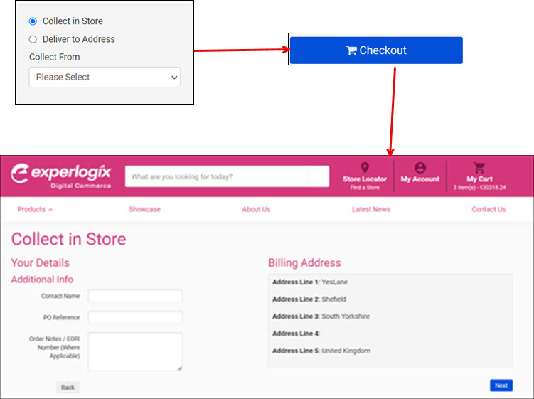Click into the Order Notes text area

coord(135,351)
